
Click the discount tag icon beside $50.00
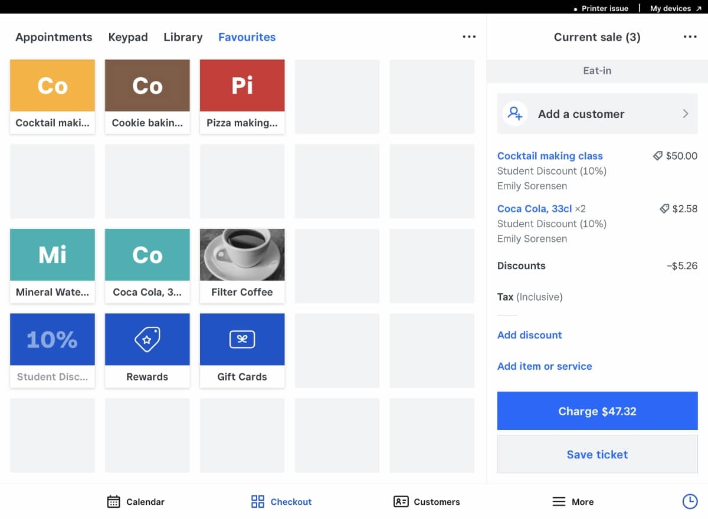coord(657,156)
